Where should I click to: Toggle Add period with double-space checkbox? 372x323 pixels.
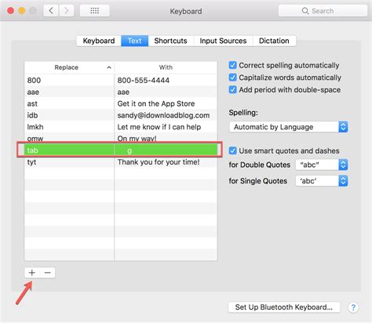coord(232,89)
